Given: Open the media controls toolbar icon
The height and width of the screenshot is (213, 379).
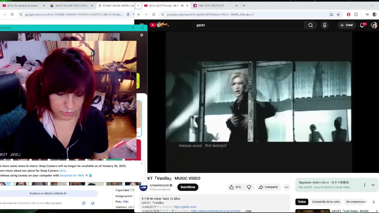Looking at the screenshot, I should (x=367, y=14).
